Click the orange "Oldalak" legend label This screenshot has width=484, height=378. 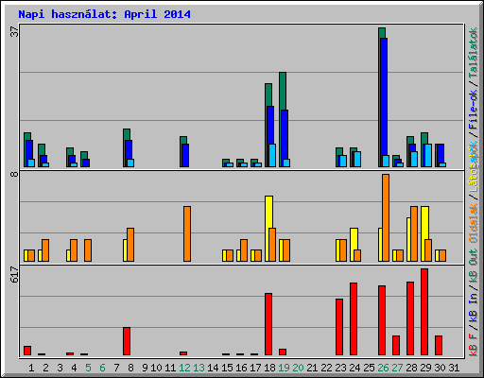[x=473, y=224]
